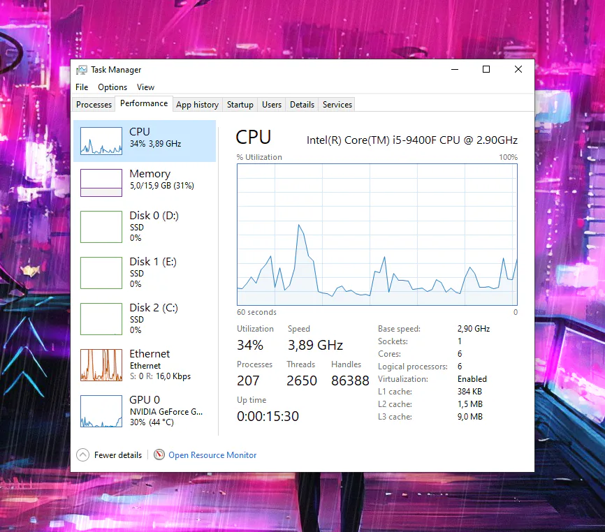605x532 pixels.
Task: Minimize the Task Manager window
Action: click(455, 69)
